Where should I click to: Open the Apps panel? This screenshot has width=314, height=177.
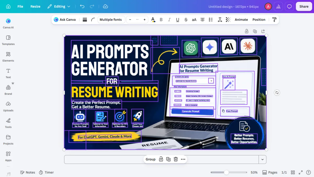(x=8, y=156)
